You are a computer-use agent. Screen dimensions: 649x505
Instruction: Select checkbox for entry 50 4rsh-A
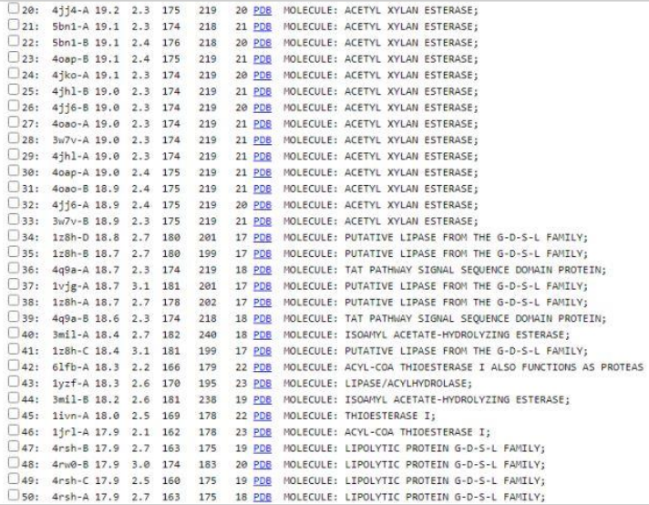tap(12, 497)
